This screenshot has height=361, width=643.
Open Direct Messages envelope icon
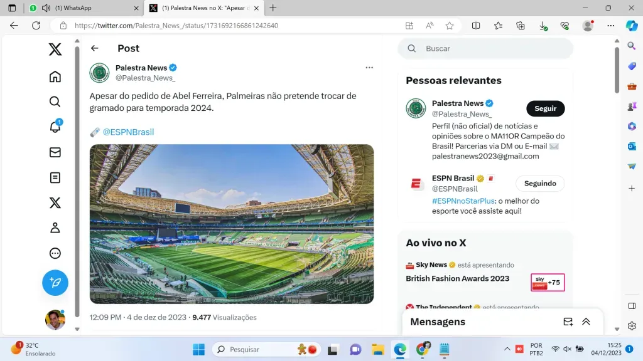pos(55,152)
